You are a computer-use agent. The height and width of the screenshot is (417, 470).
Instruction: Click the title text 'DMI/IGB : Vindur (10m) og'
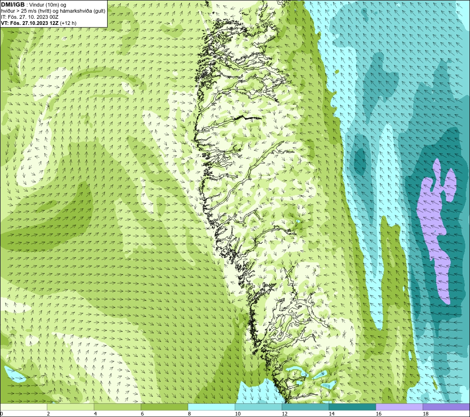click(34, 5)
